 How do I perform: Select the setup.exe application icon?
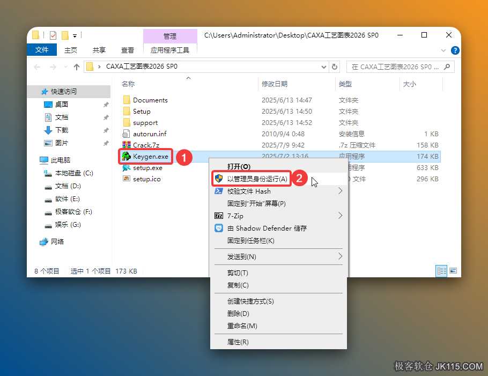tap(127, 168)
